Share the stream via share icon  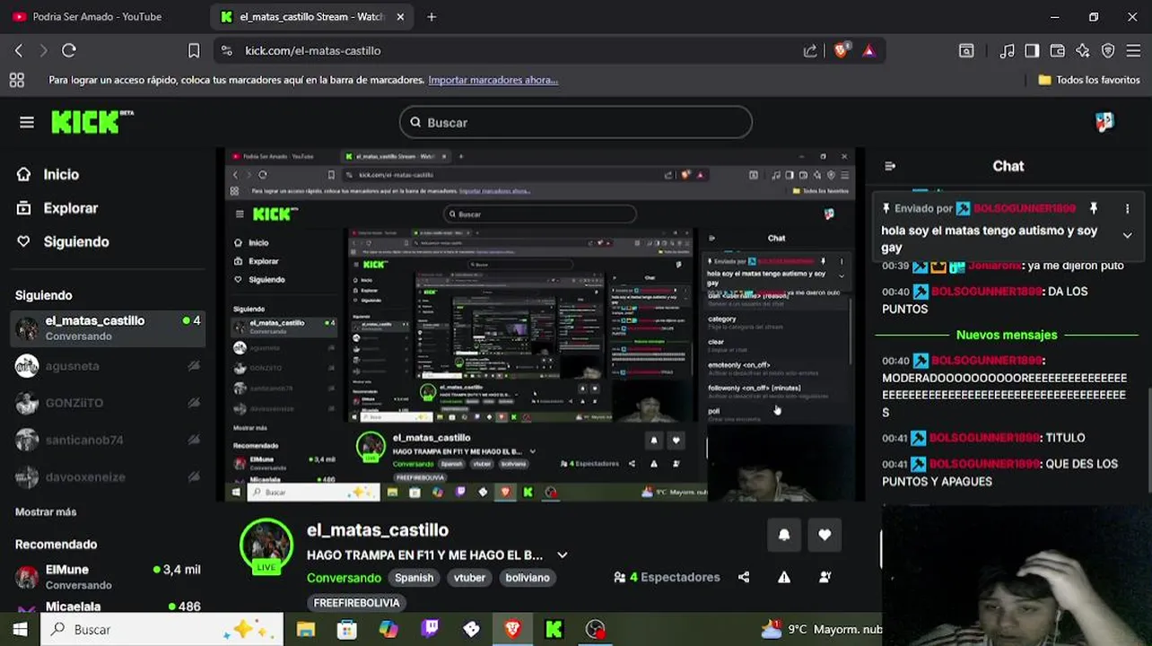click(x=744, y=577)
